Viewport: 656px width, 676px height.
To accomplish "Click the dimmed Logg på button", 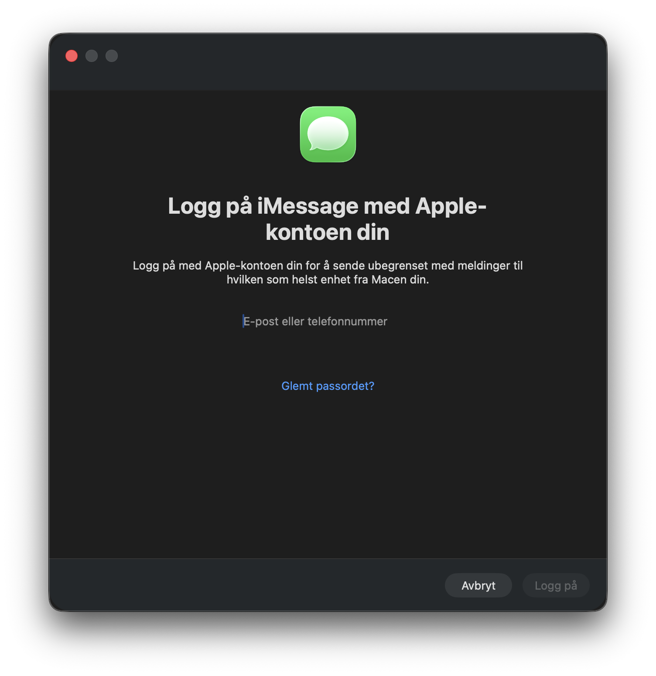I will tap(556, 585).
